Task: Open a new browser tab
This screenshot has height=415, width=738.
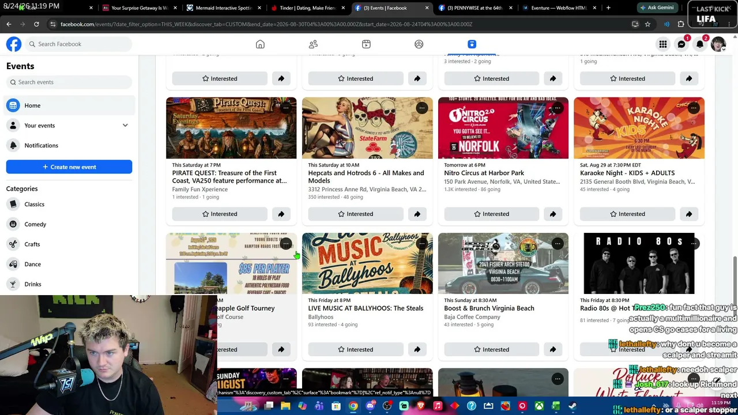Action: (608, 8)
